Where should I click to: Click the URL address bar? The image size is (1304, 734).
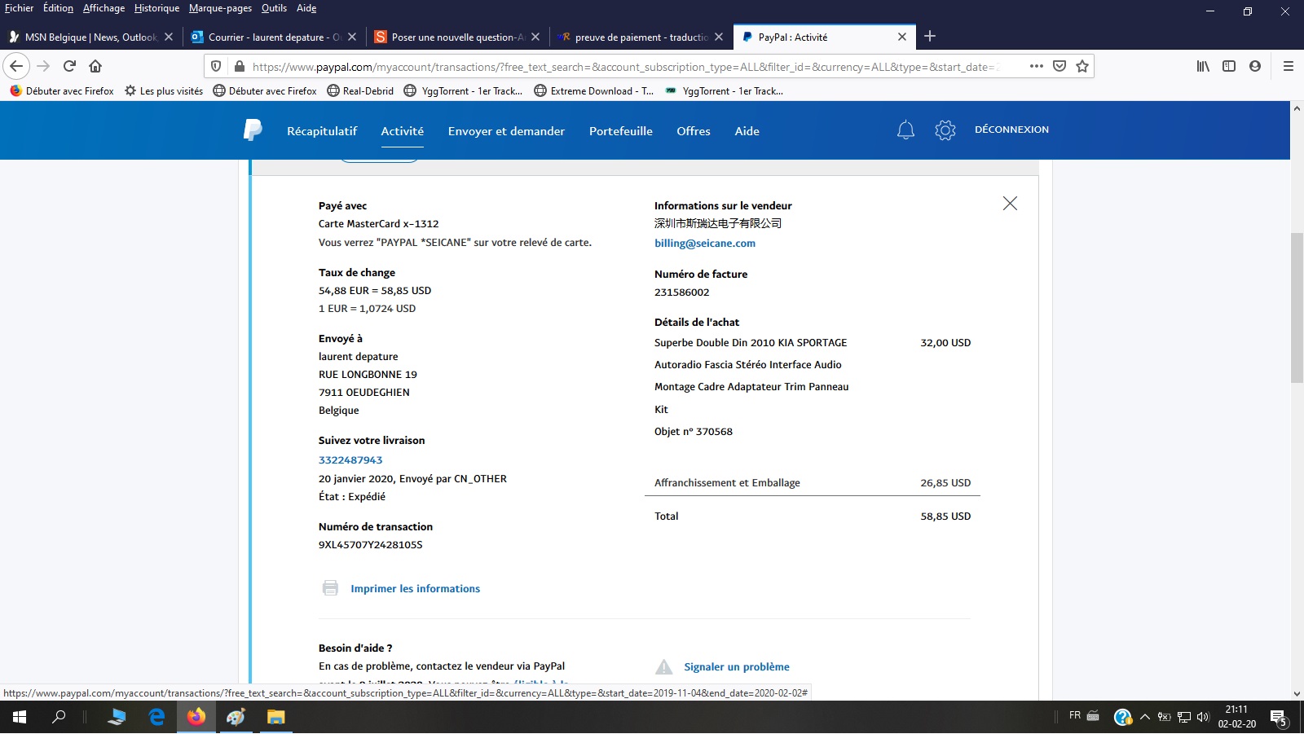coord(623,67)
